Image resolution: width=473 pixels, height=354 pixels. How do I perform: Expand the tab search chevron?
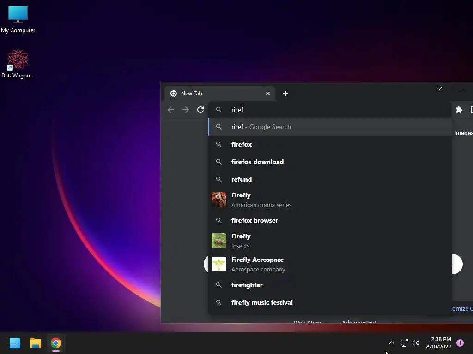[x=439, y=88]
